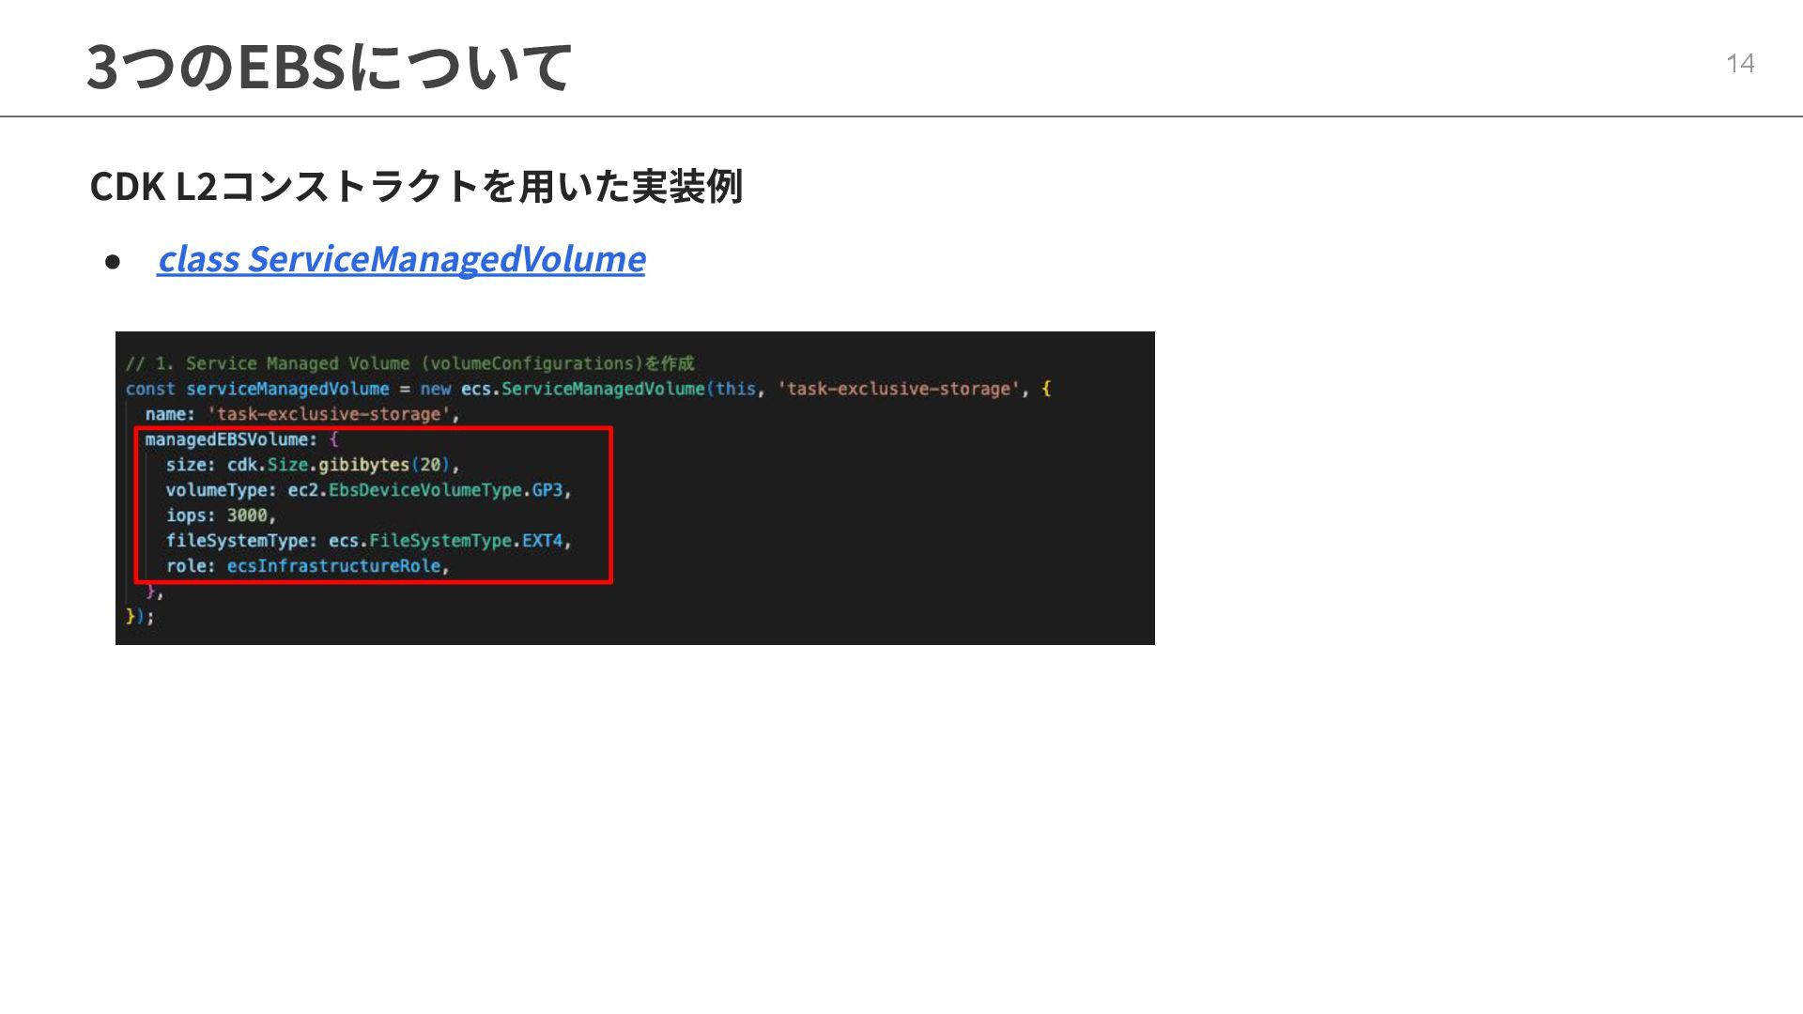Click the slide title 3つのEBSについて
Image resolution: width=1803 pixels, height=1014 pixels.
point(329,66)
